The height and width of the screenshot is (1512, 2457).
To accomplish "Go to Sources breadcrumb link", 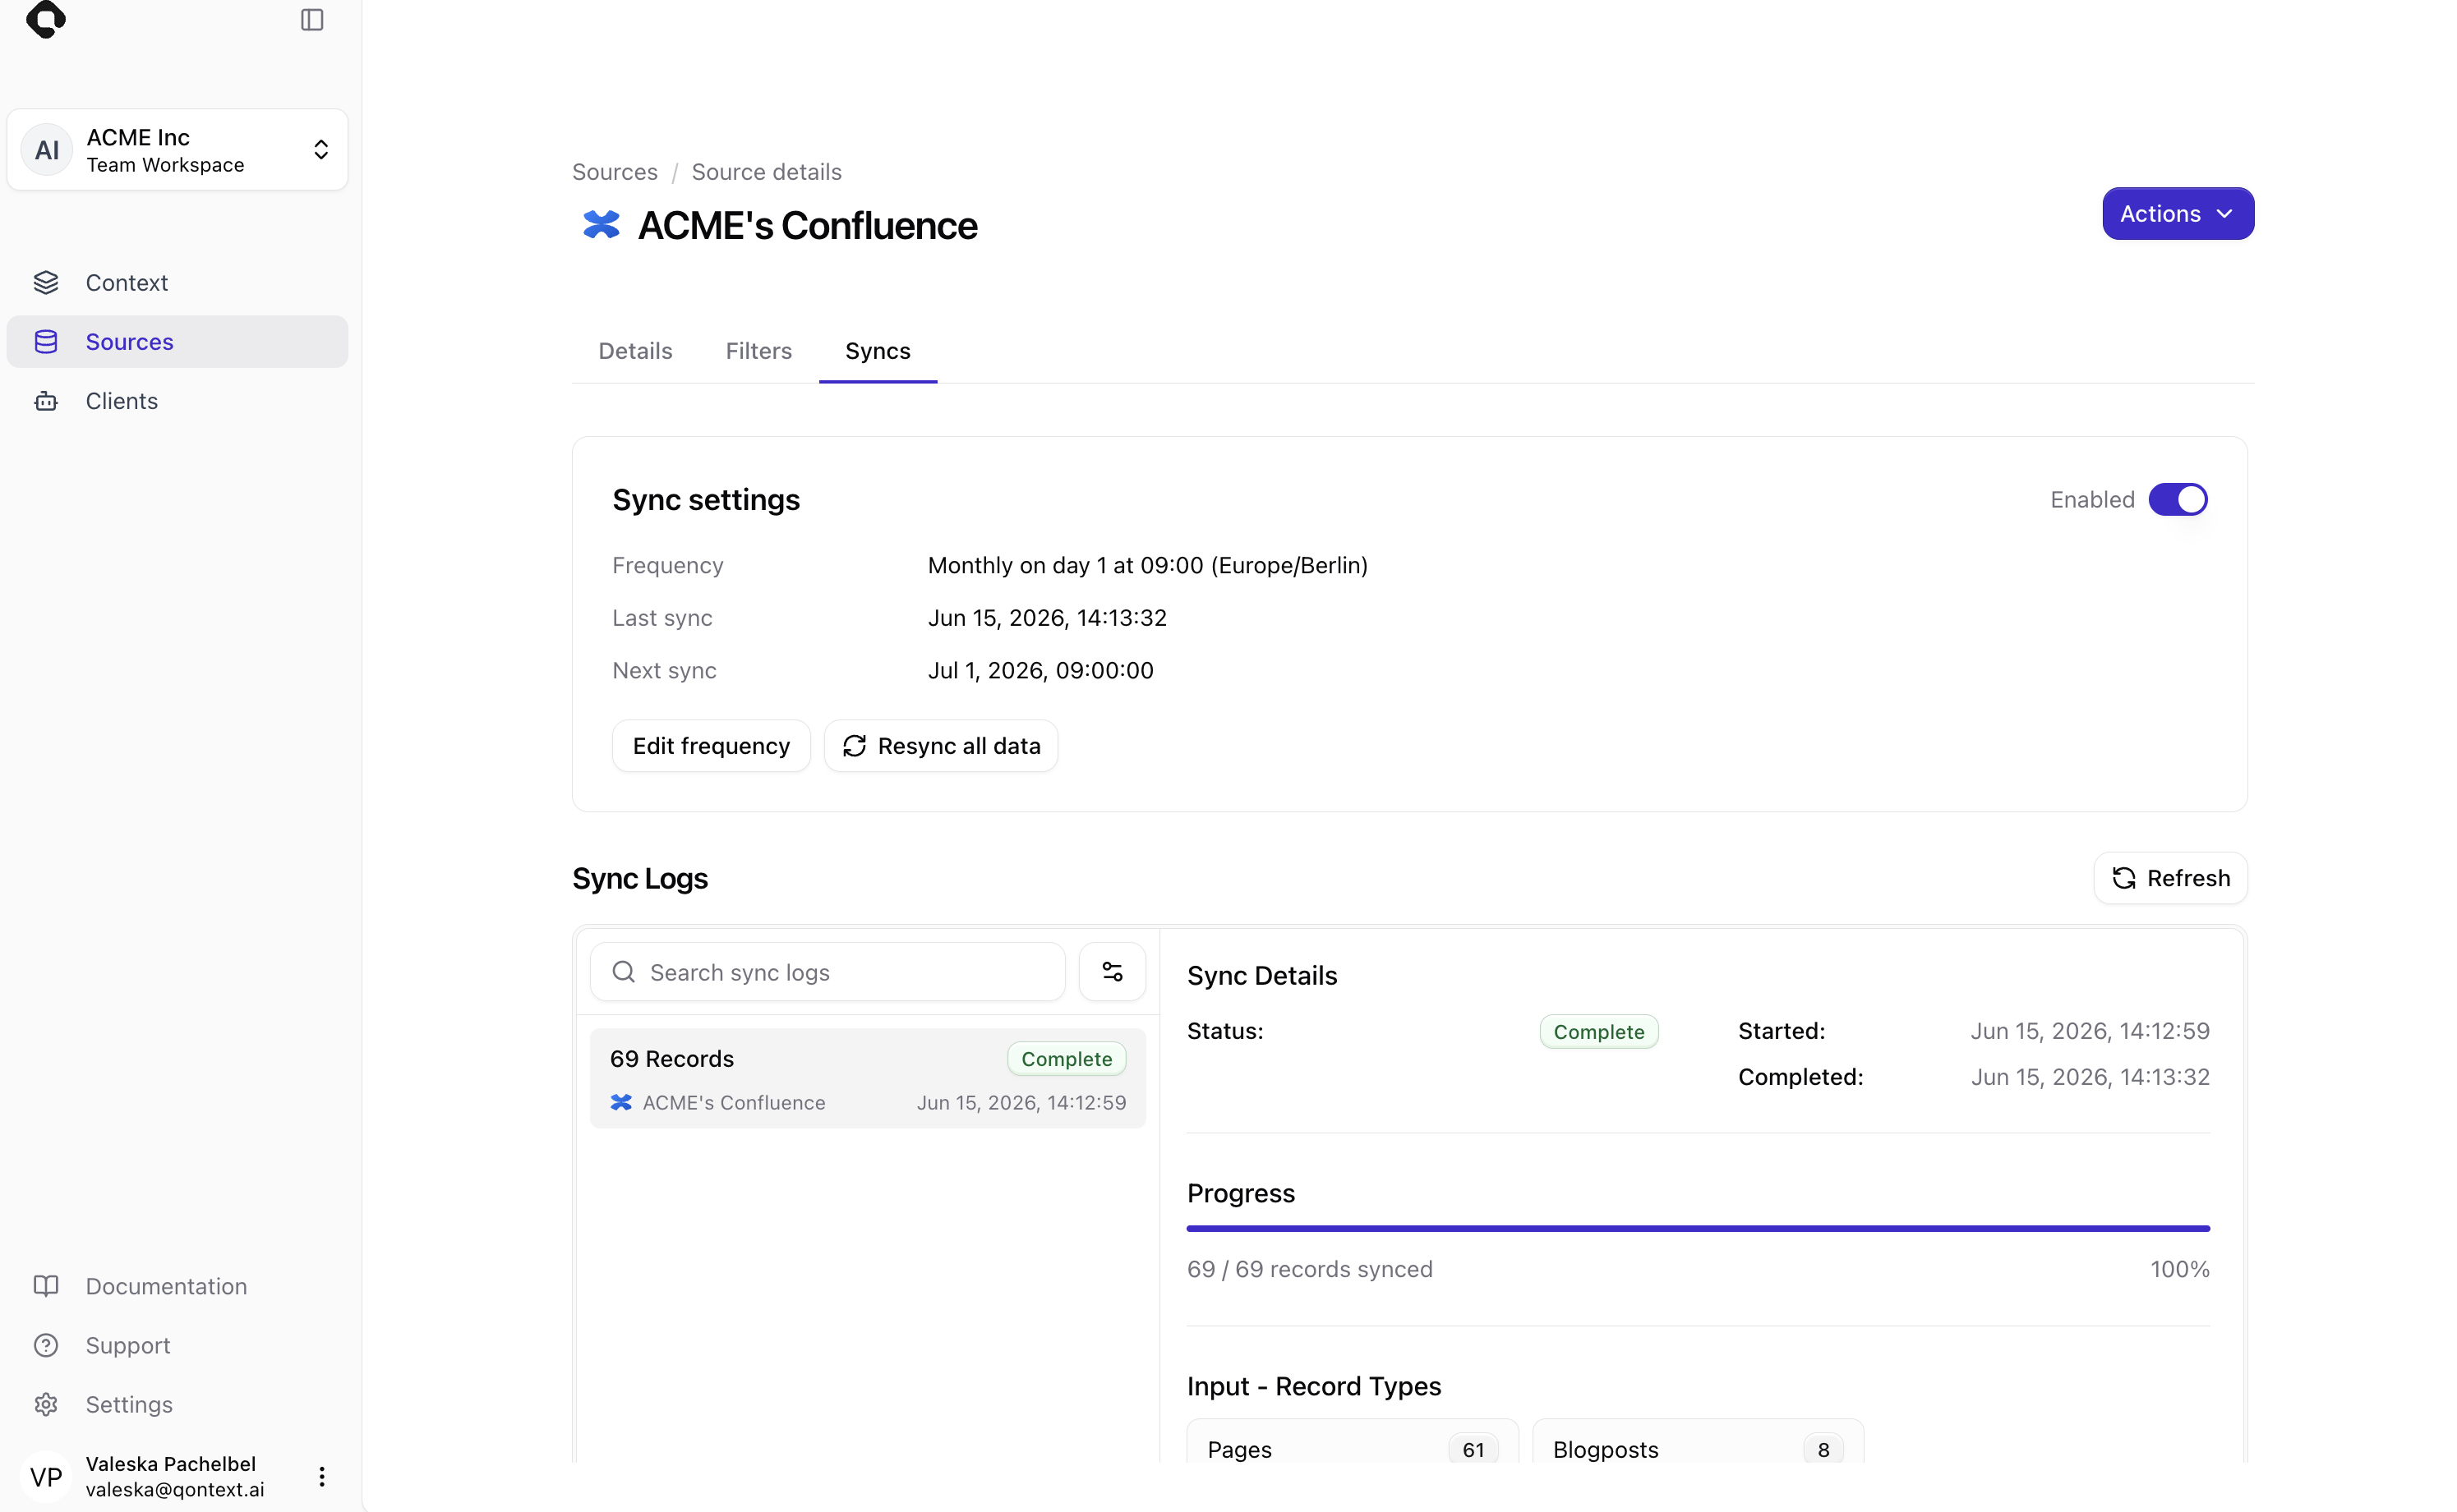I will tap(615, 172).
